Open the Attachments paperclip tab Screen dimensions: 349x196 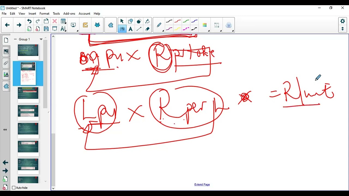point(6,63)
